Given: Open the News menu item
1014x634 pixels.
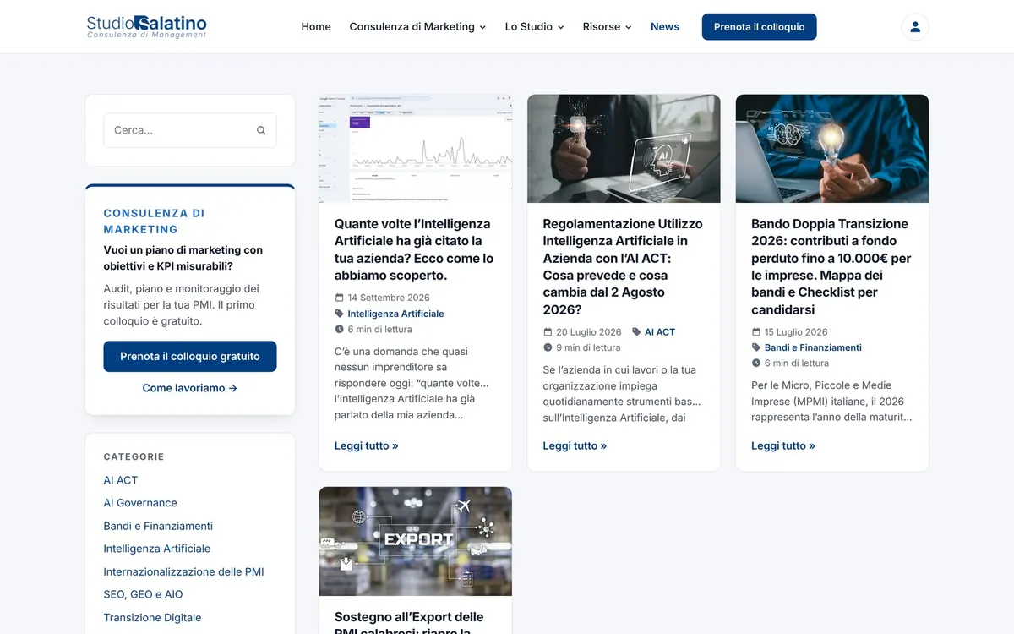Looking at the screenshot, I should click(665, 26).
